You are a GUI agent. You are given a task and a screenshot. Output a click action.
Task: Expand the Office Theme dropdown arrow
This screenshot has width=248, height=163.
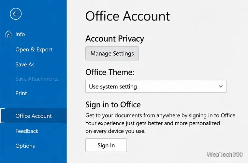pyautogui.click(x=221, y=87)
